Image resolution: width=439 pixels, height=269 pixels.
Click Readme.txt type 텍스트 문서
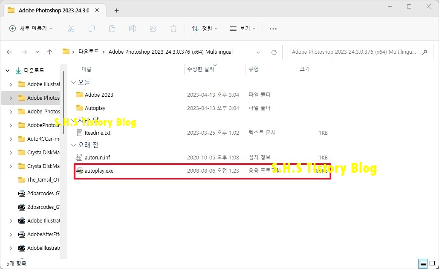tap(262, 133)
